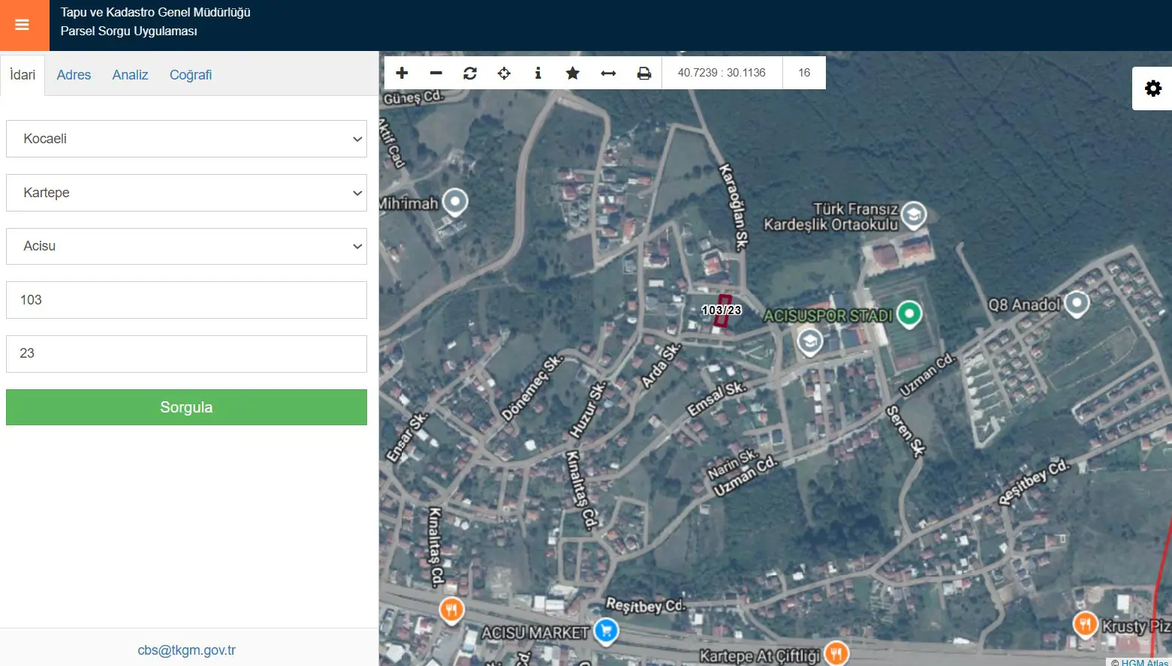Click the 103/23 parcel outline on map

[722, 310]
